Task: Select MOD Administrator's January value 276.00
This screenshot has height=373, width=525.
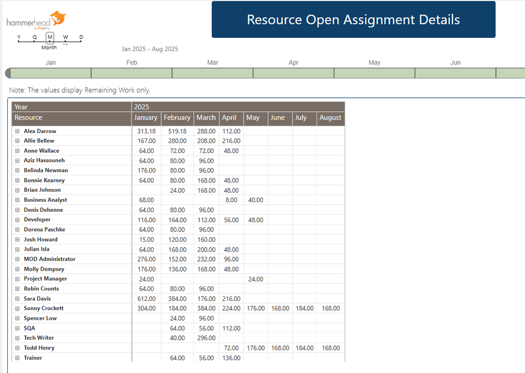Action: [147, 259]
